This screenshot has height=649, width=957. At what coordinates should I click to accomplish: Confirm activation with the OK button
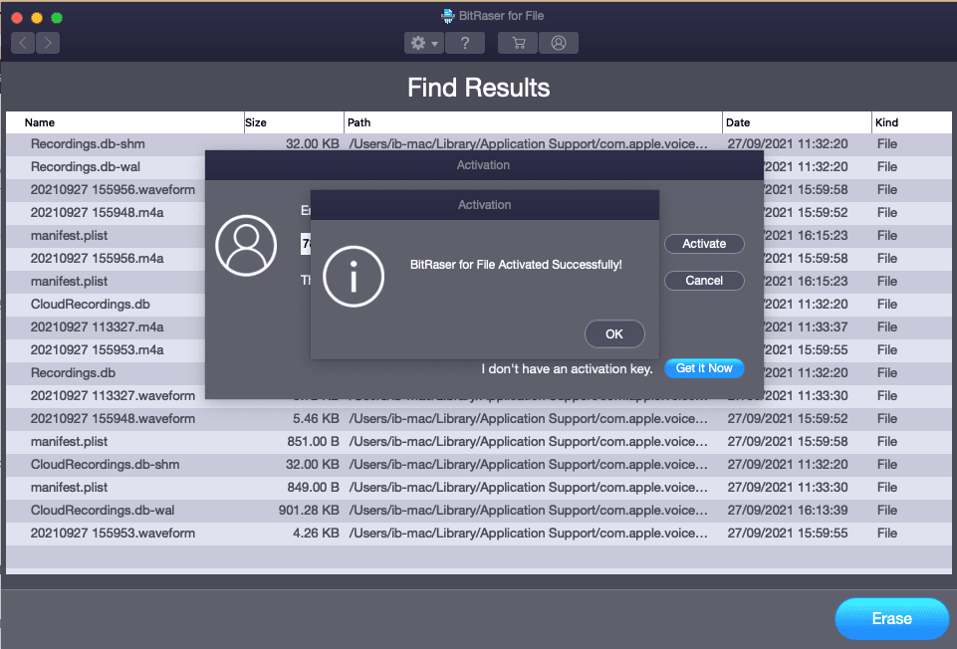point(614,333)
